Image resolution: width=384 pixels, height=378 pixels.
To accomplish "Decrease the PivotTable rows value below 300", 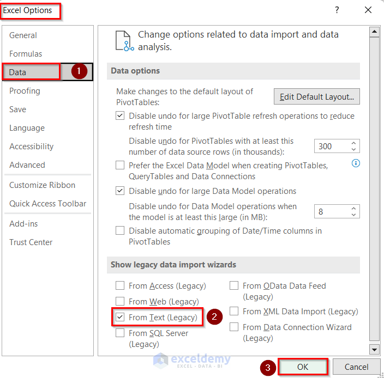I will 353,149.
